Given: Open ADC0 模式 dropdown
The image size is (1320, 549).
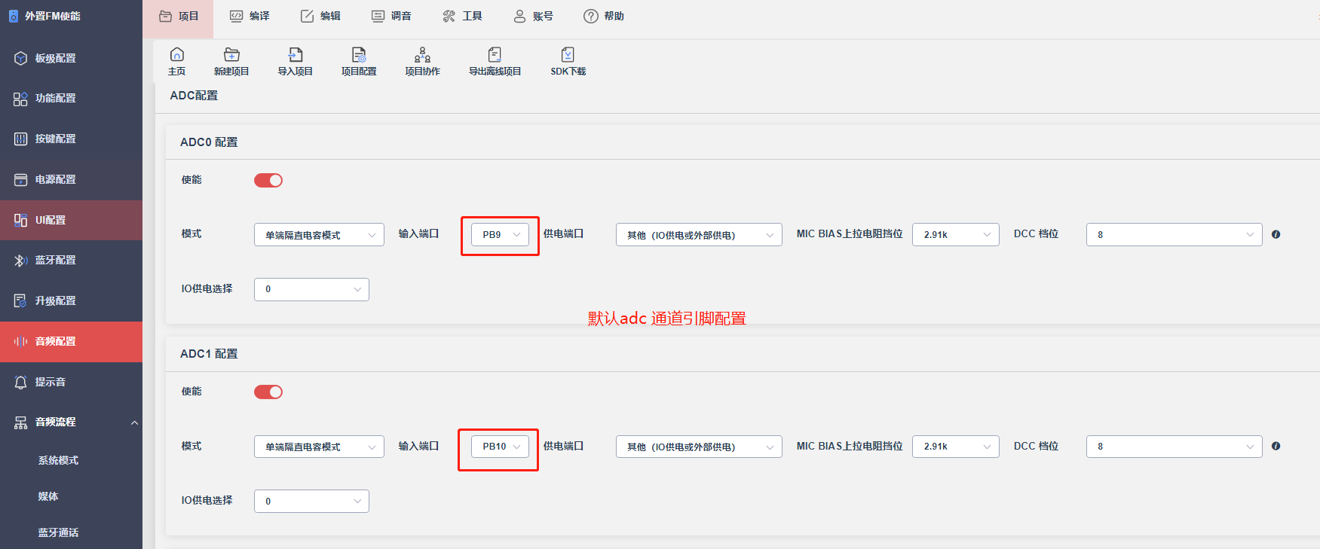Looking at the screenshot, I should [x=319, y=235].
